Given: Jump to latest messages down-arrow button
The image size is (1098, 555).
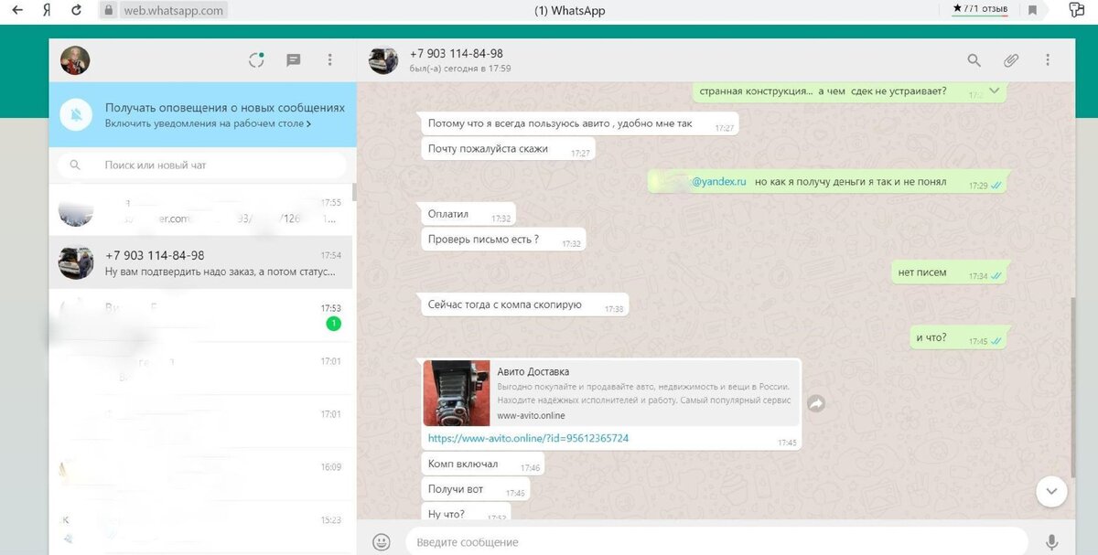Looking at the screenshot, I should click(1051, 491).
